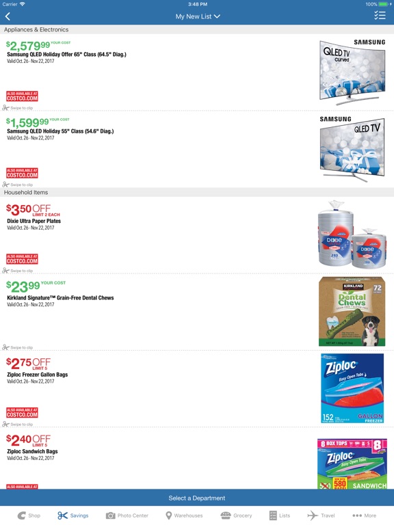Open the Grocery basket tab
Image resolution: width=394 pixels, height=525 pixels.
point(236,515)
